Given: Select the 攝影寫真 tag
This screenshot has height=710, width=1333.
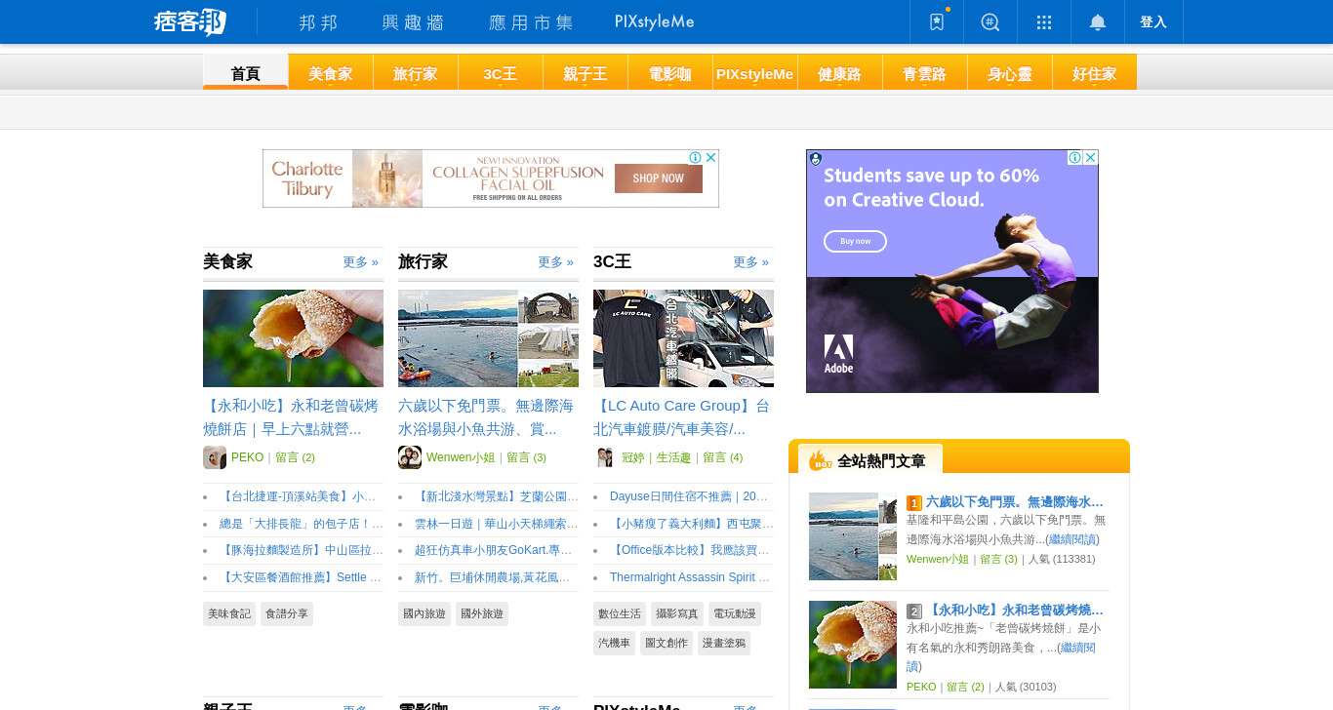Looking at the screenshot, I should tap(677, 613).
